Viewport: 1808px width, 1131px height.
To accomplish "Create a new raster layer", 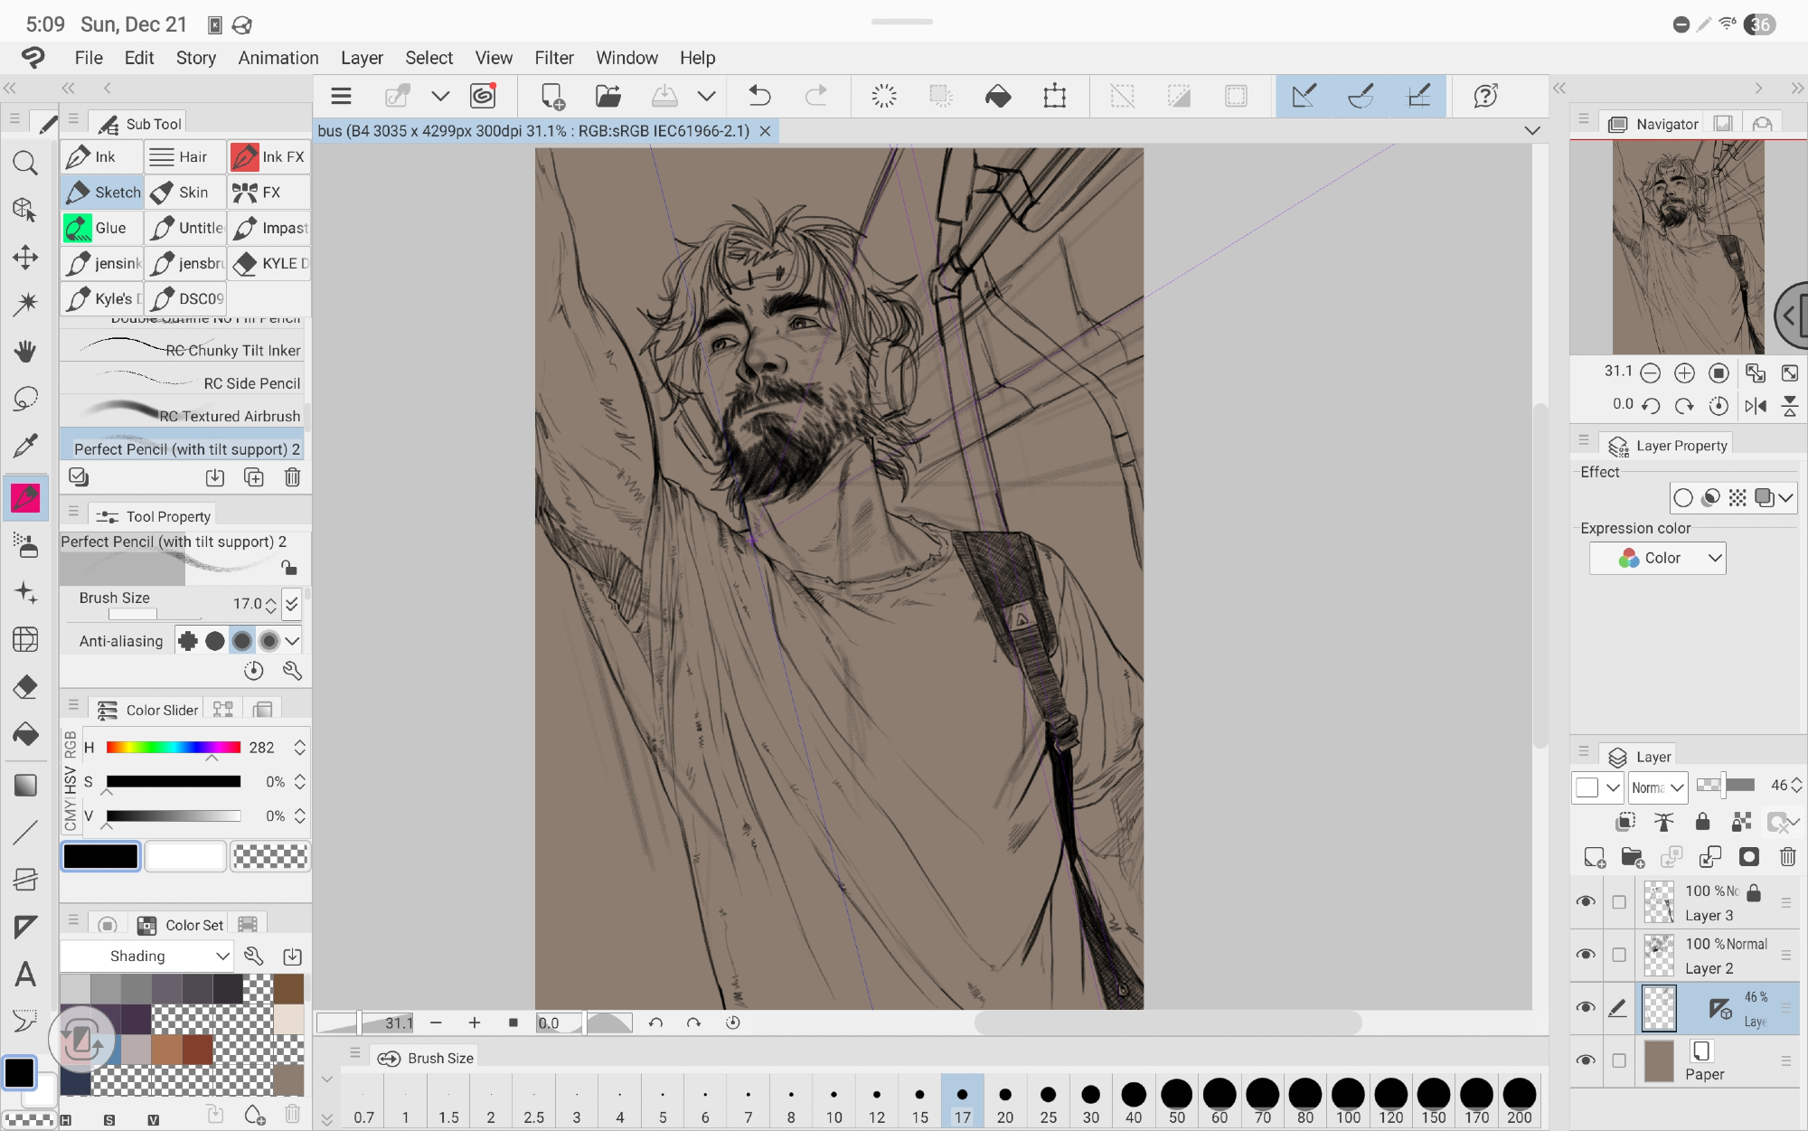I will pos(1595,857).
